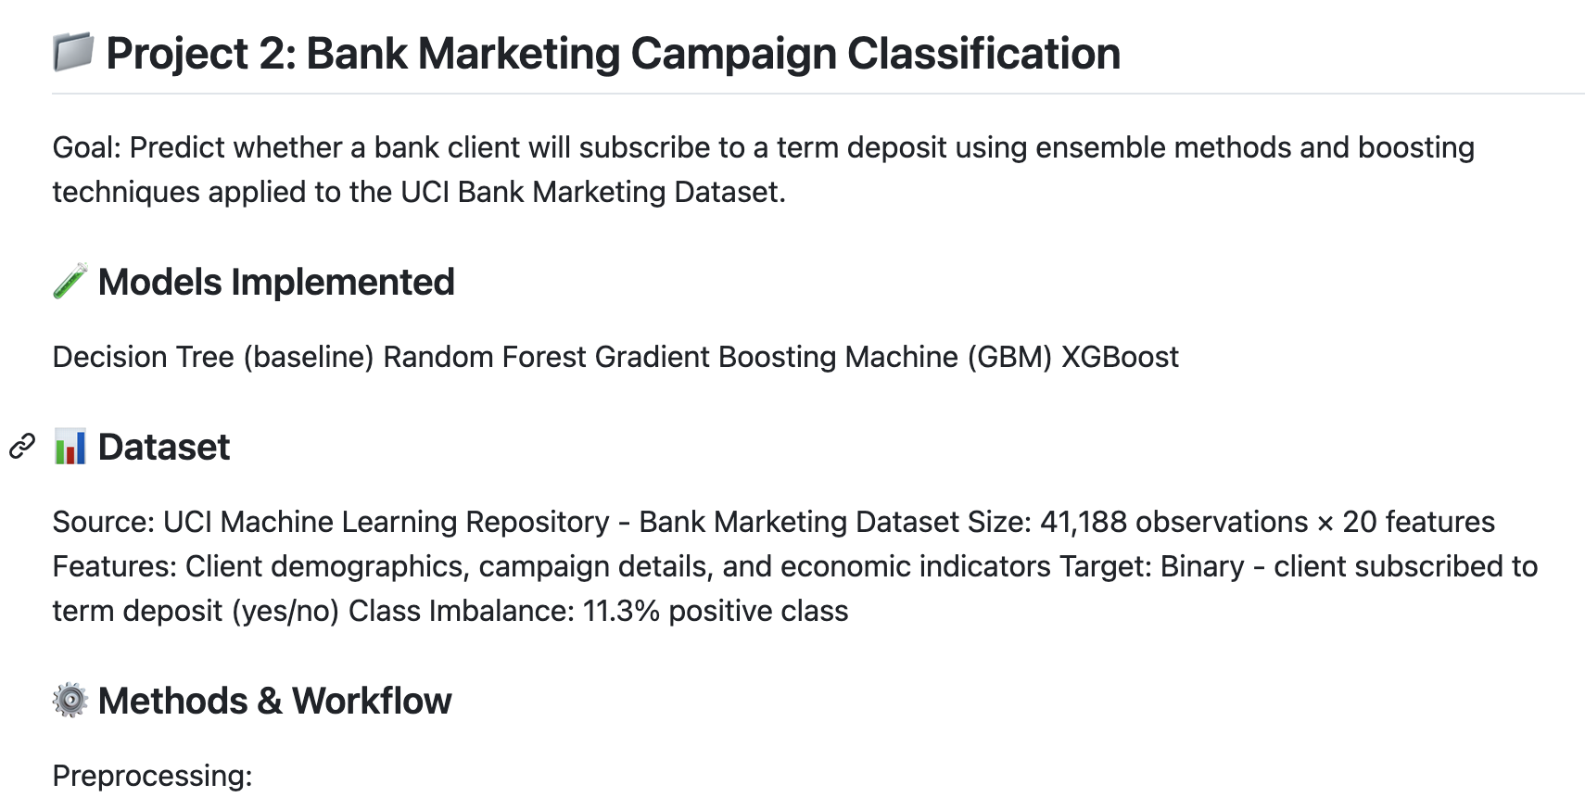Click the Project 2 Bank Marketing heading
Viewport: 1585px width, 810px height.
click(613, 54)
